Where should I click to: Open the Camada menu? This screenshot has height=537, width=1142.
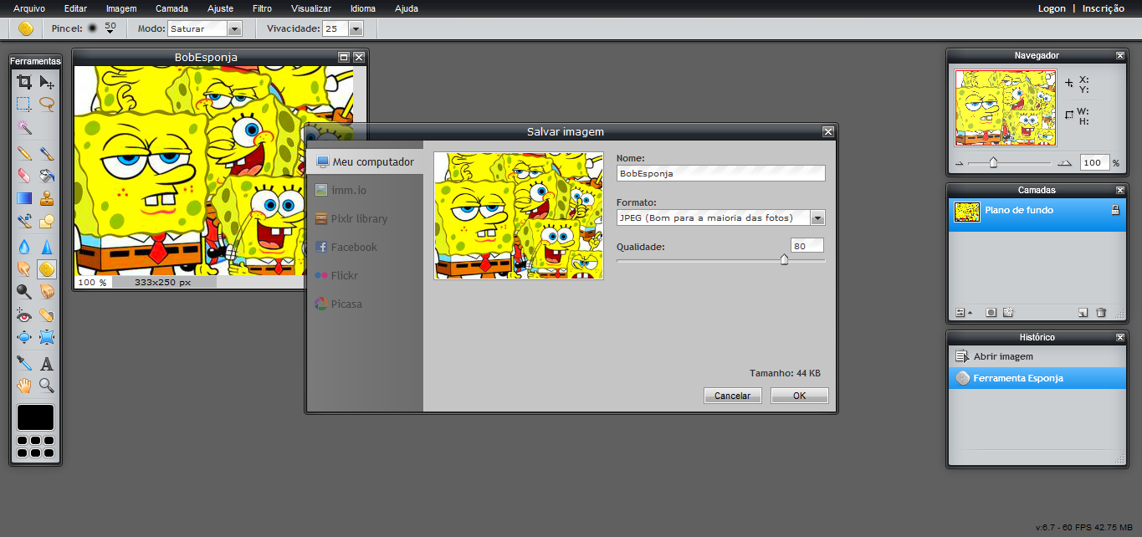[x=172, y=8]
